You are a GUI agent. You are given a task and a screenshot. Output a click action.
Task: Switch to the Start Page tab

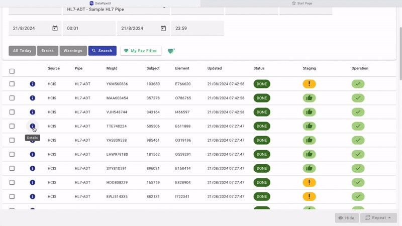(301, 3)
